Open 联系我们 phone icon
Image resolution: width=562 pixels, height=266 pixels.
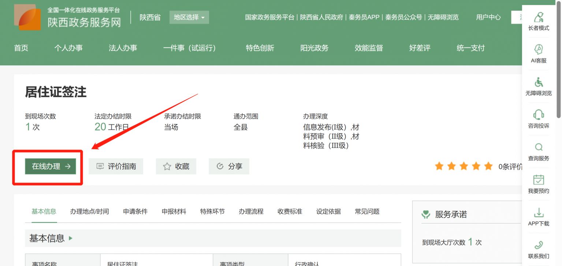(539, 245)
